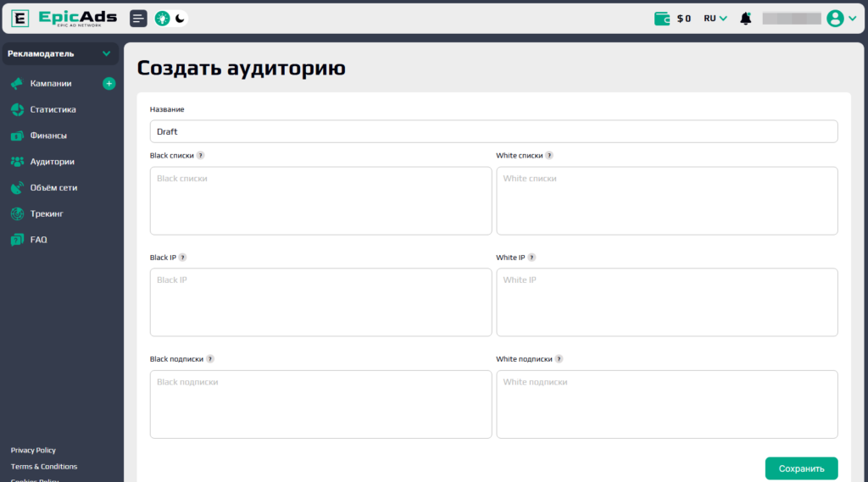The width and height of the screenshot is (868, 482).
Task: Save the audience with Сохранить button
Action: [x=801, y=468]
